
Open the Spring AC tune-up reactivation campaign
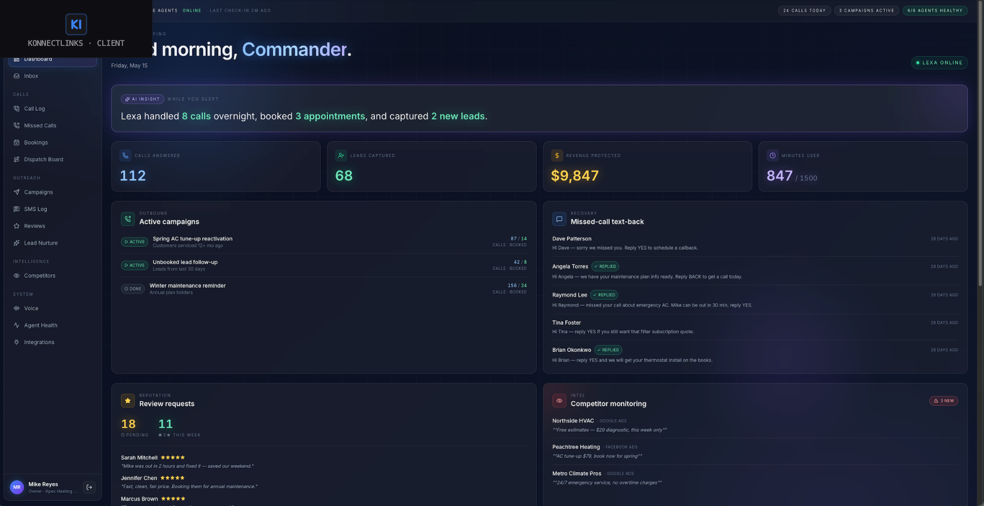point(324,242)
